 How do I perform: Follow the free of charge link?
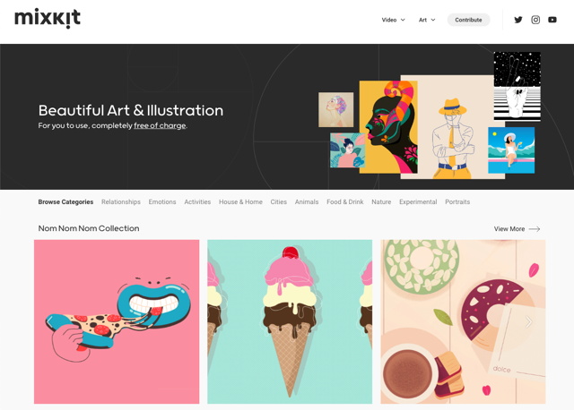pyautogui.click(x=160, y=125)
